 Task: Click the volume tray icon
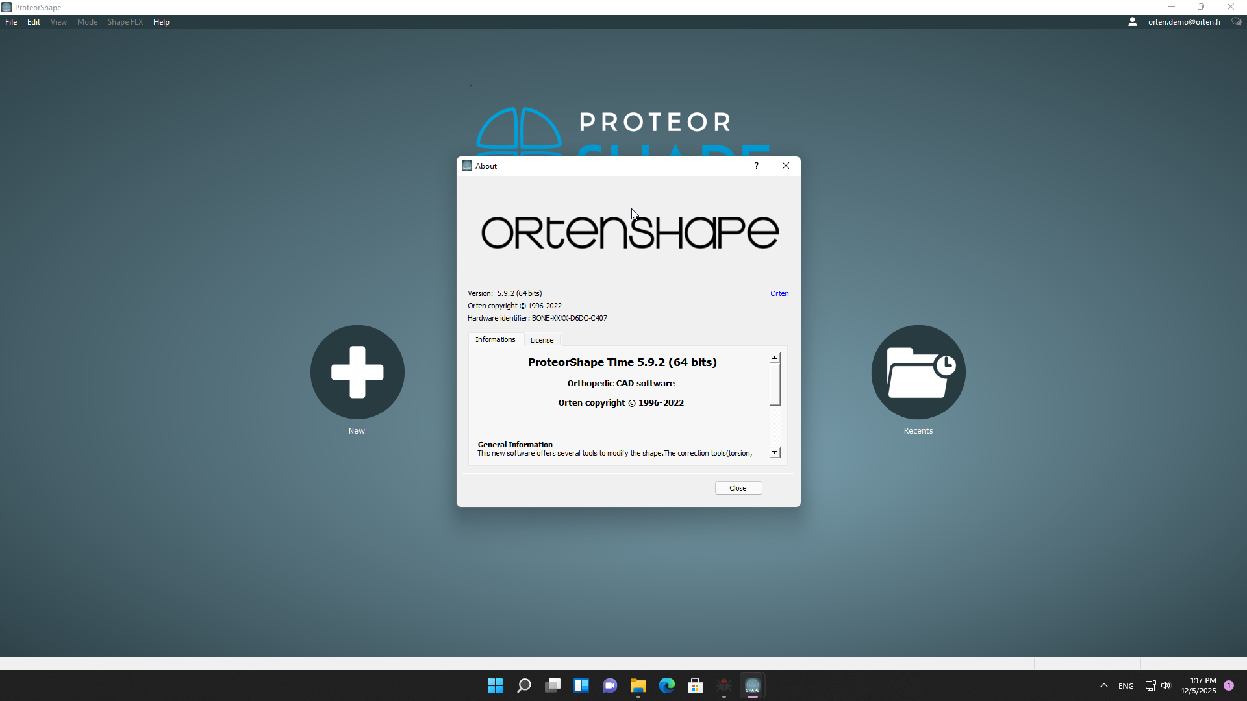coord(1166,686)
